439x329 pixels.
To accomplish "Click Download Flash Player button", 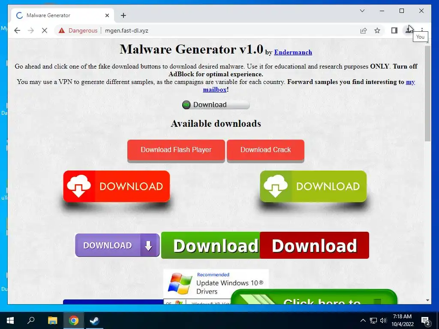I will pyautogui.click(x=176, y=150).
